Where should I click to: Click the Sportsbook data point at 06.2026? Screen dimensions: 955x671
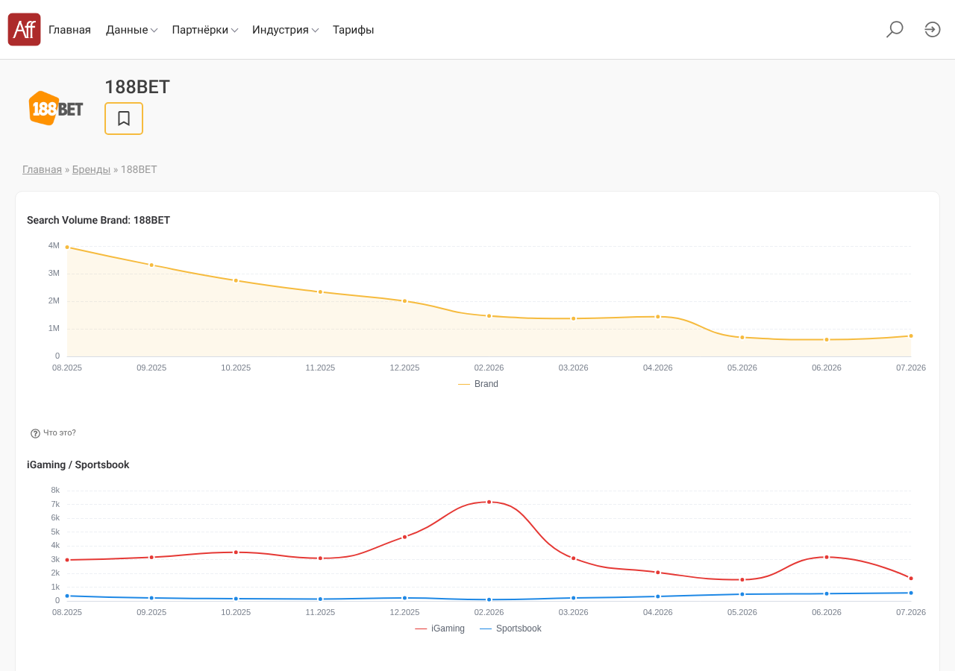pos(827,557)
